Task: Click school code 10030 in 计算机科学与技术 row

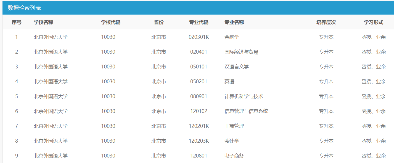Action: 108,96
